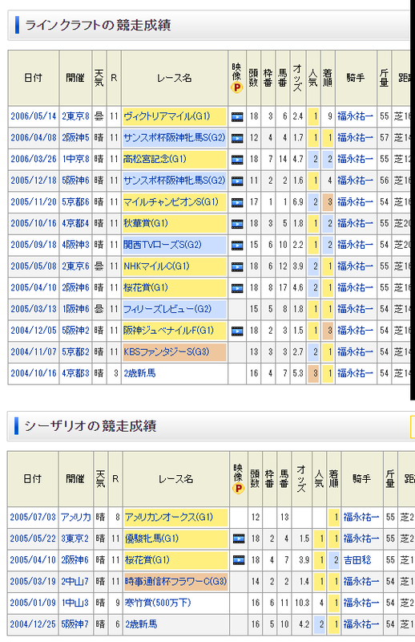Open venue link 1中山3
This screenshot has width=415, height=642.
pyautogui.click(x=75, y=603)
